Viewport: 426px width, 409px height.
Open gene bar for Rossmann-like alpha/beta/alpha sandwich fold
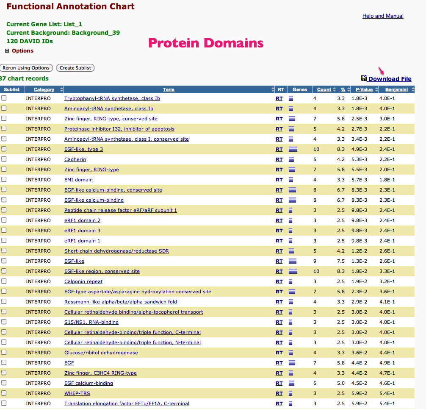pyautogui.click(x=290, y=302)
